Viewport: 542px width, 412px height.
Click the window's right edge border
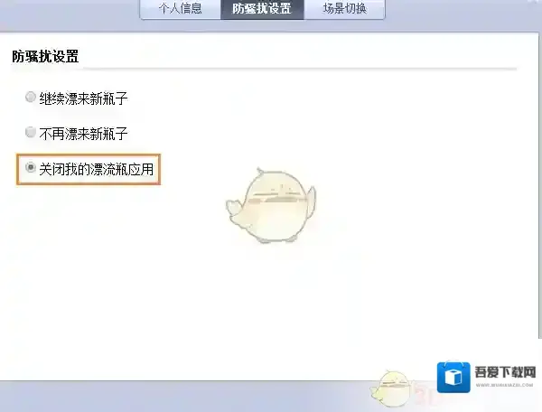pyautogui.click(x=539, y=187)
